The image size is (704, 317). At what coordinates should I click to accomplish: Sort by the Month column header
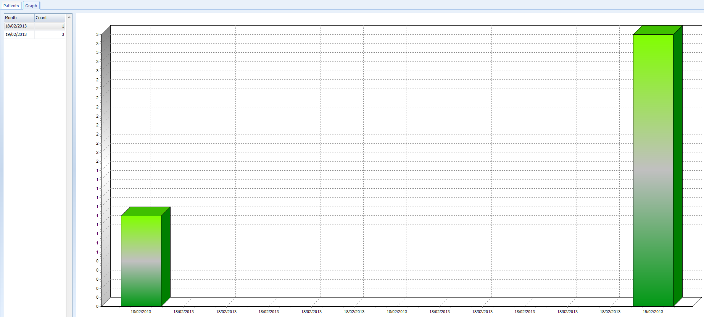tap(19, 18)
